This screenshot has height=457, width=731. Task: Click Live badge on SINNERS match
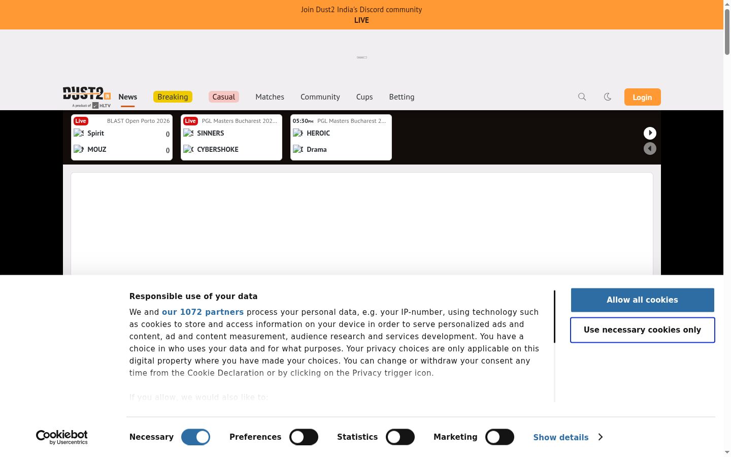[x=190, y=121]
